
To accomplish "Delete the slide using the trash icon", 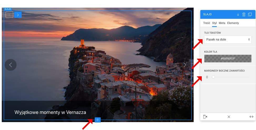I will [244, 14].
